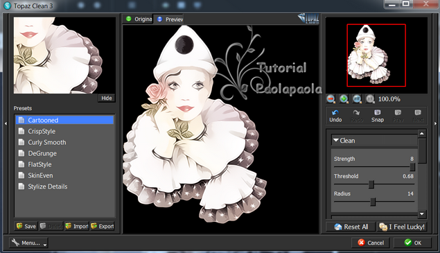The height and width of the screenshot is (253, 440).
Task: Click the zoom in magnifier icon
Action: 344,99
